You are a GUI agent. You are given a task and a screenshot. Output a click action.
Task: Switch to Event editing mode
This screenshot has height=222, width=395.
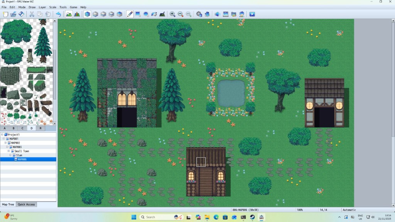click(77, 14)
